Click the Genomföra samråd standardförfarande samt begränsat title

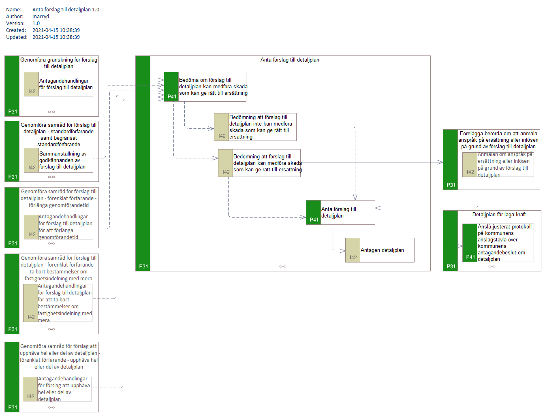pos(59,134)
